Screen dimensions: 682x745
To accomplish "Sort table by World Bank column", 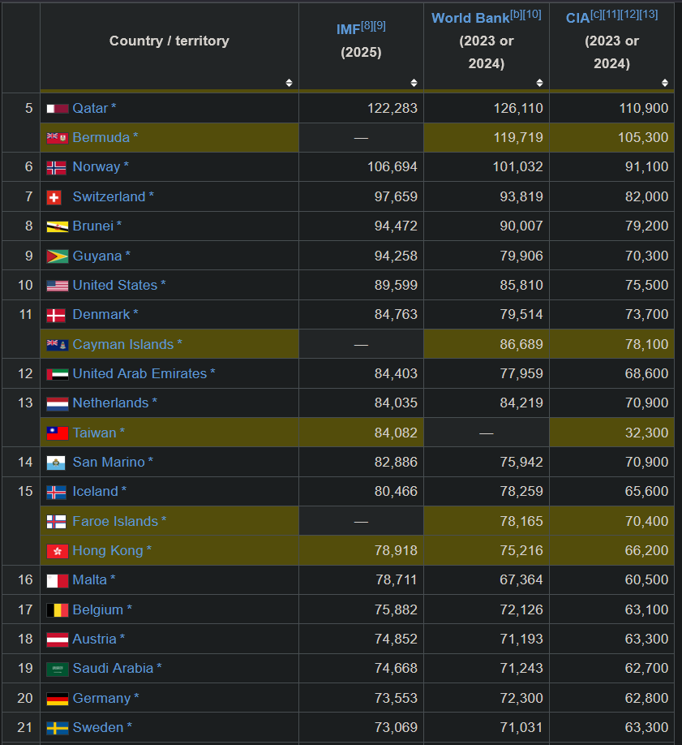I will 539,83.
